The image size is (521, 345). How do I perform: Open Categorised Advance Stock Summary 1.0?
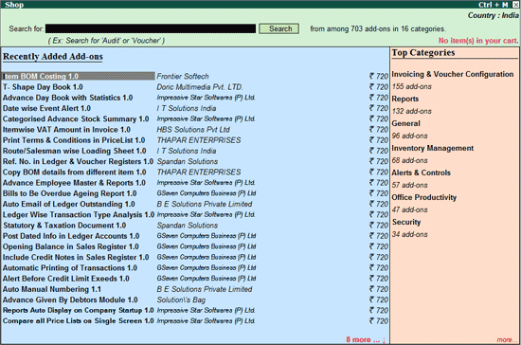point(76,119)
